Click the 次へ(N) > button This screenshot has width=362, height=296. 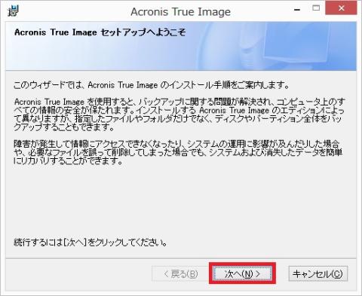[x=242, y=273]
